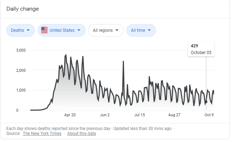Click the caret next to All time
Image resolution: width=232 pixels, height=142 pixels.
coord(149,30)
